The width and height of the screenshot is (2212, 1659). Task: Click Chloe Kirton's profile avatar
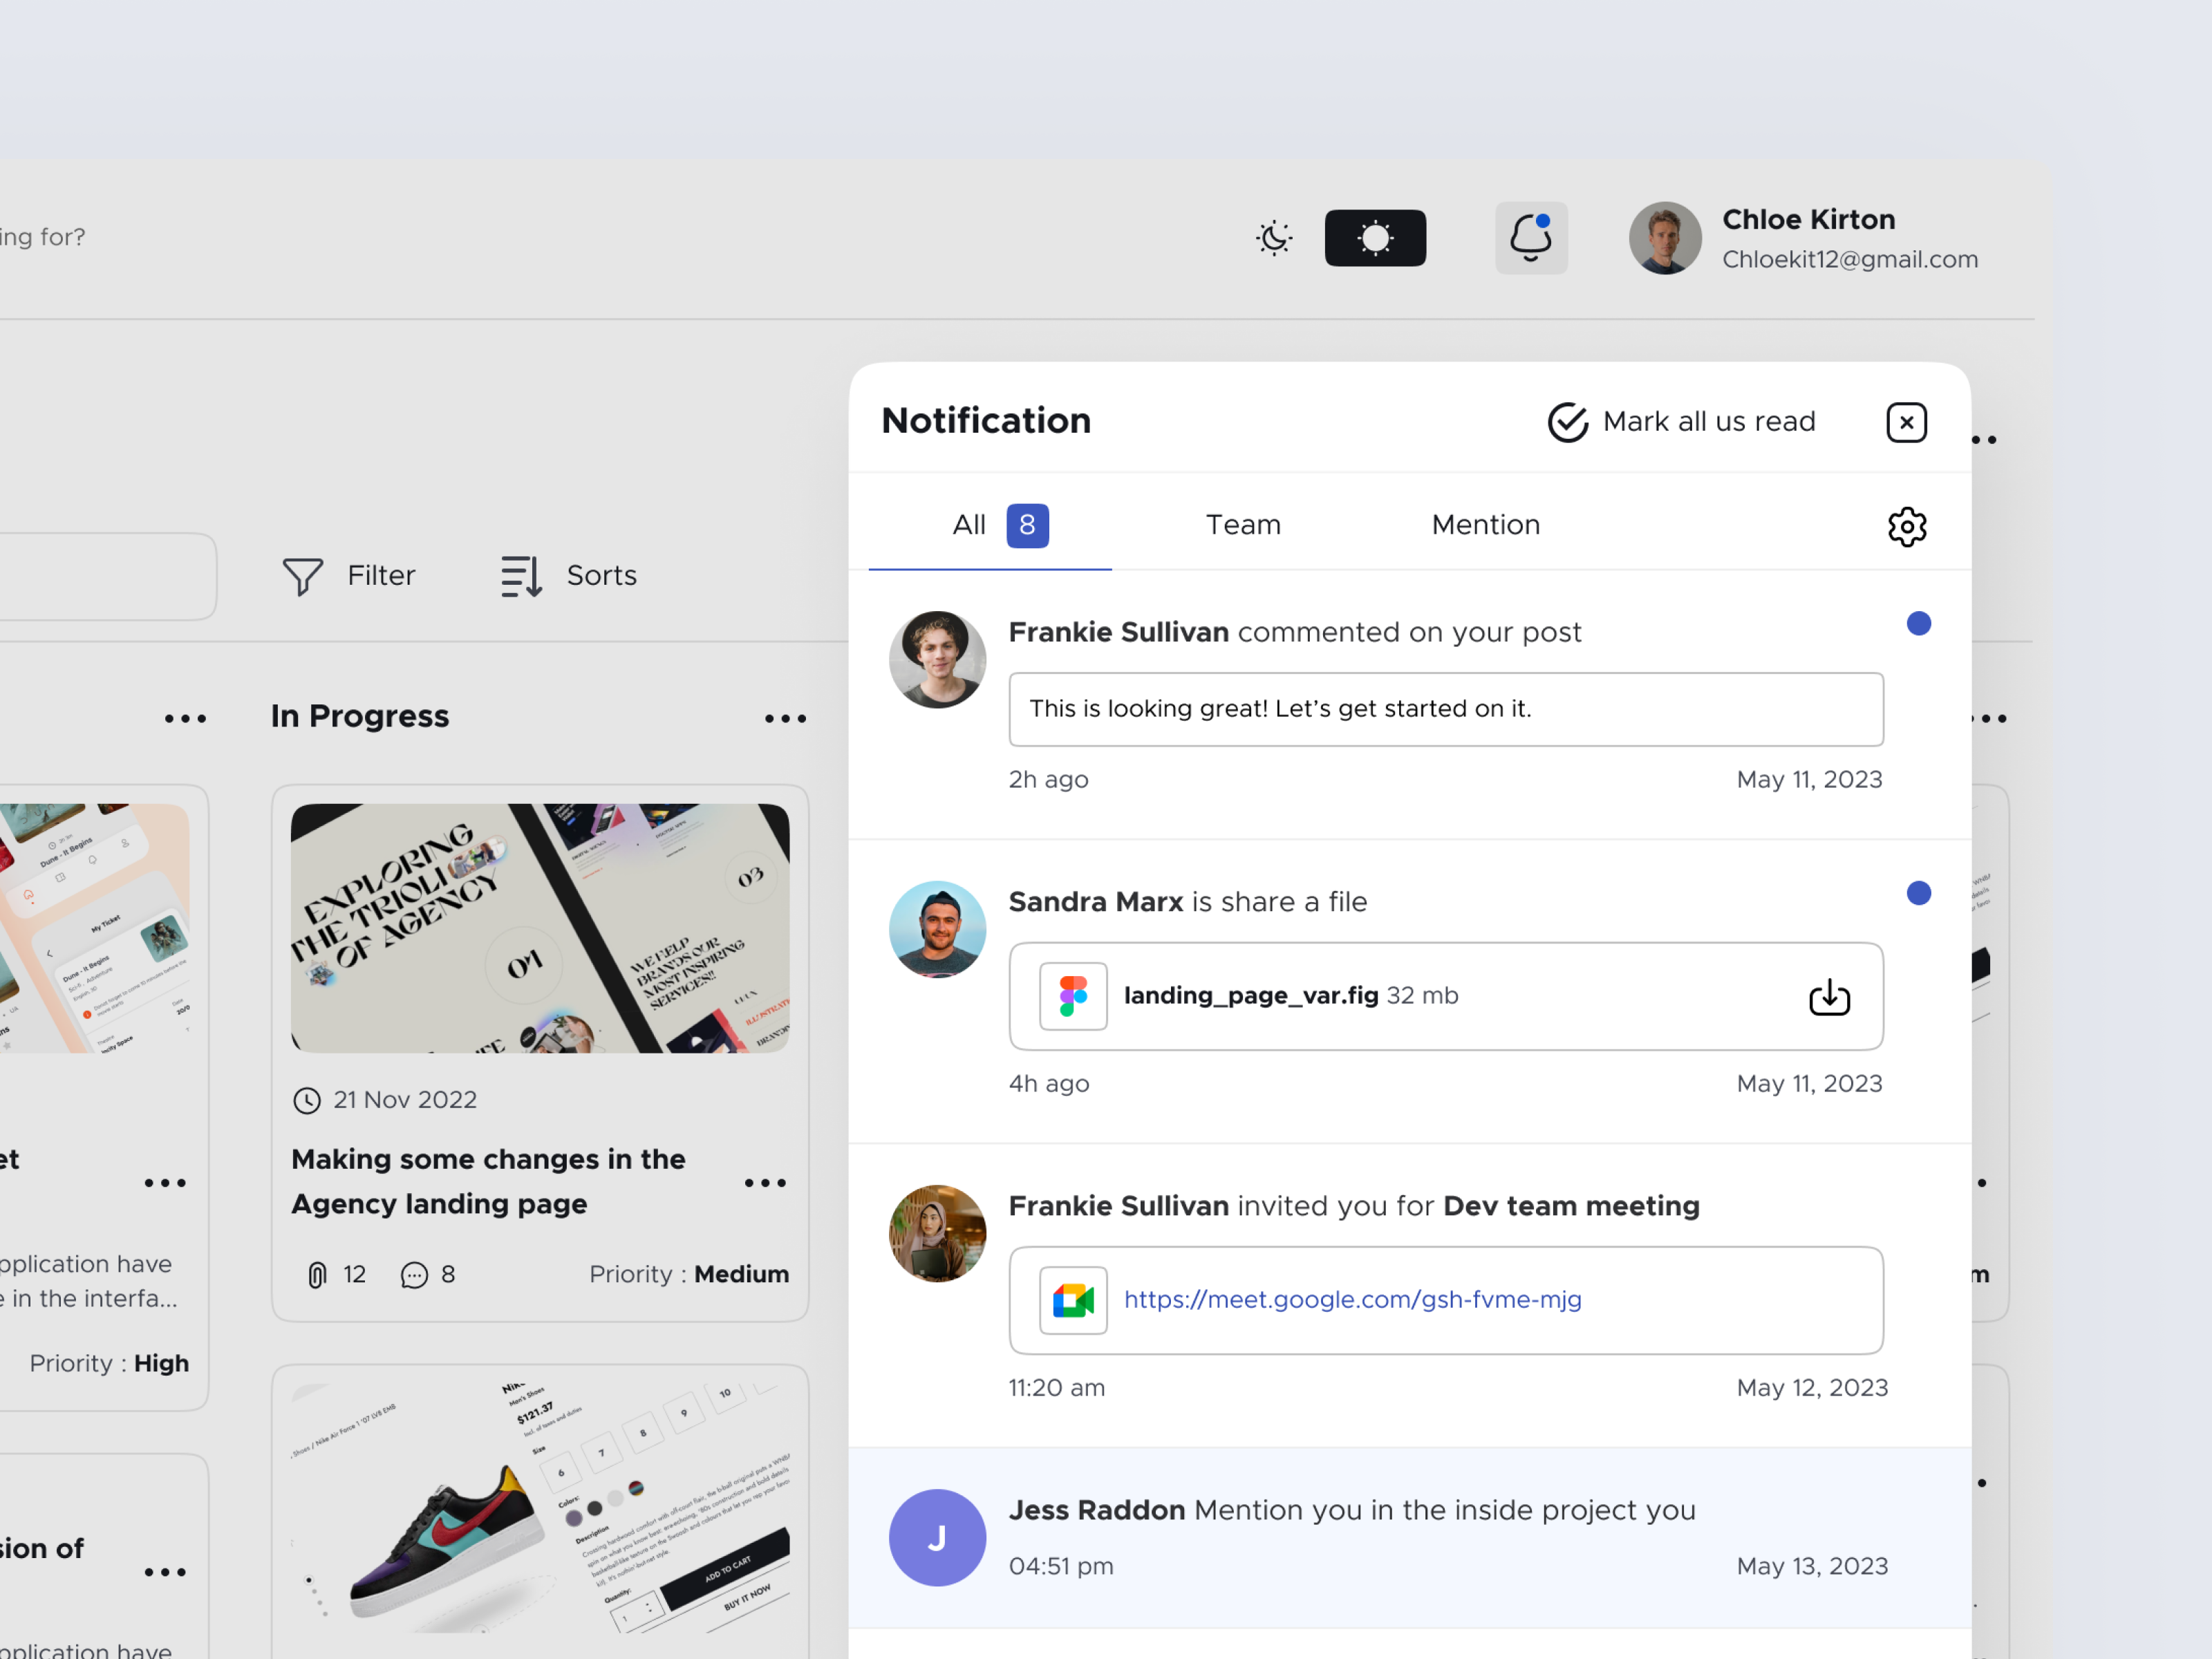click(1664, 237)
